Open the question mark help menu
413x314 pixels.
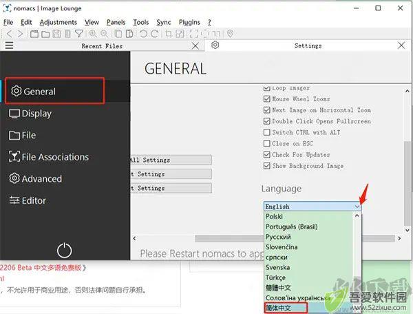point(209,23)
